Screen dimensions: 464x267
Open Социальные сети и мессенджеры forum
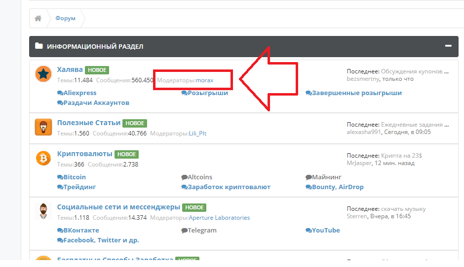click(x=118, y=207)
